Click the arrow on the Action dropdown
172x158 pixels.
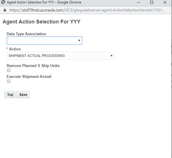pyautogui.click(x=111, y=56)
